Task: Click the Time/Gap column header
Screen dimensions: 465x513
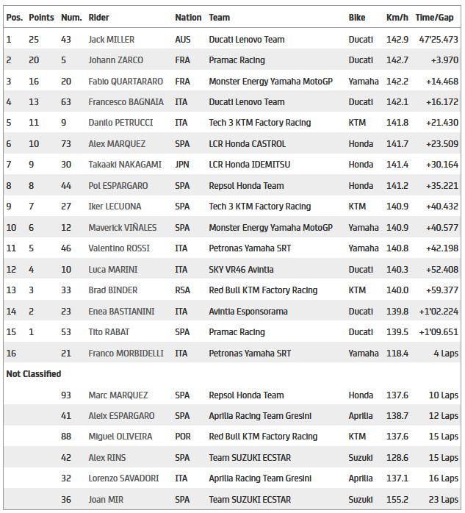Action: 434,17
